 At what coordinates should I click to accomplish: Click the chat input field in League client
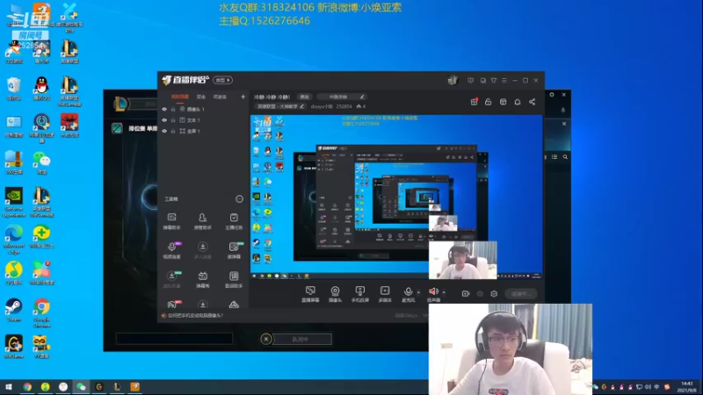[174, 338]
